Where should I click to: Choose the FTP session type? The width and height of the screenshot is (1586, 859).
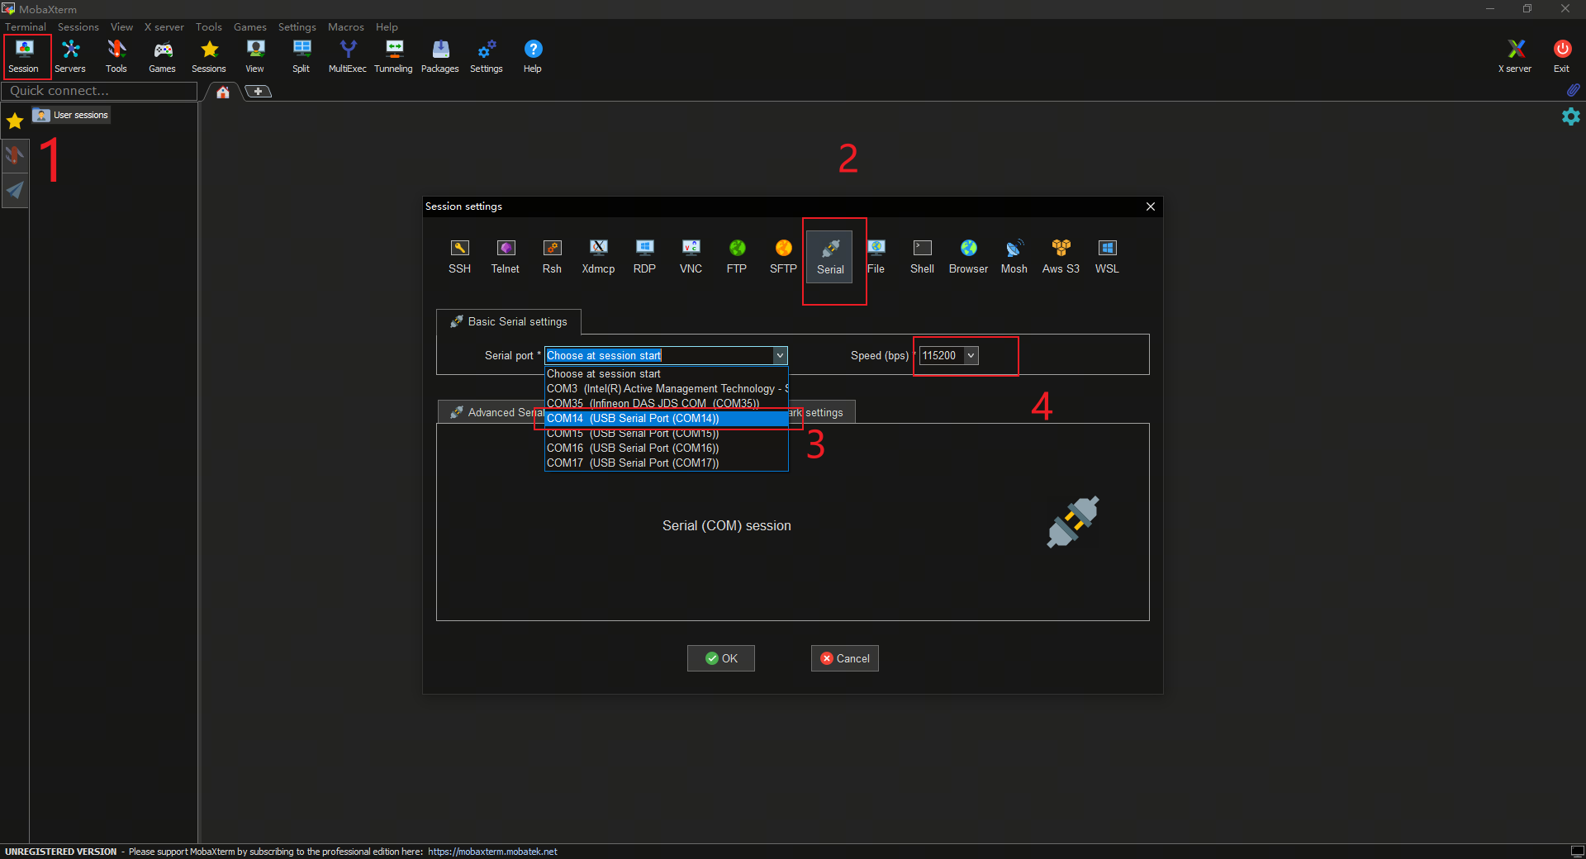pos(737,257)
